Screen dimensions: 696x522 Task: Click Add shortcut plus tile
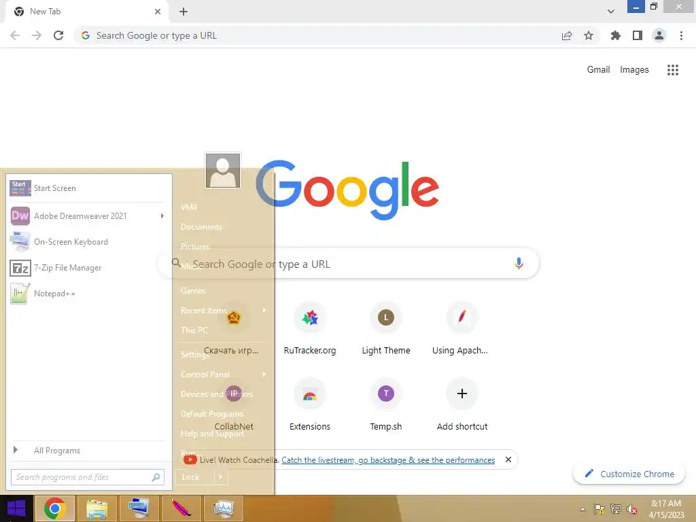[462, 405]
